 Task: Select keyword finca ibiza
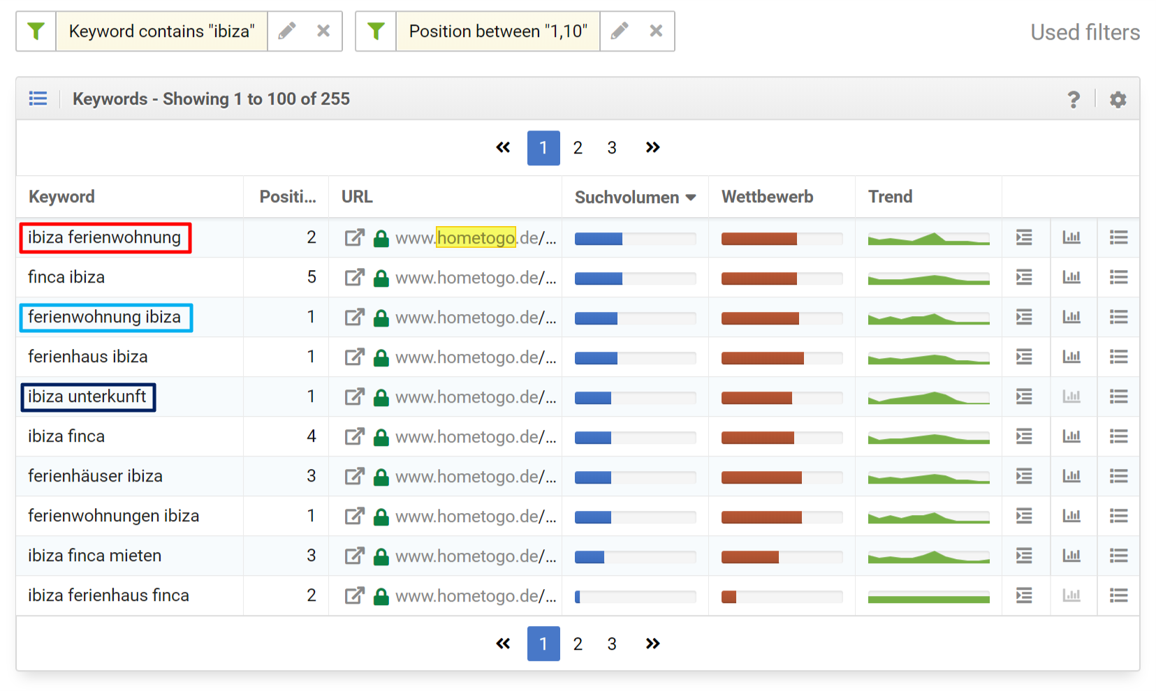tap(66, 277)
